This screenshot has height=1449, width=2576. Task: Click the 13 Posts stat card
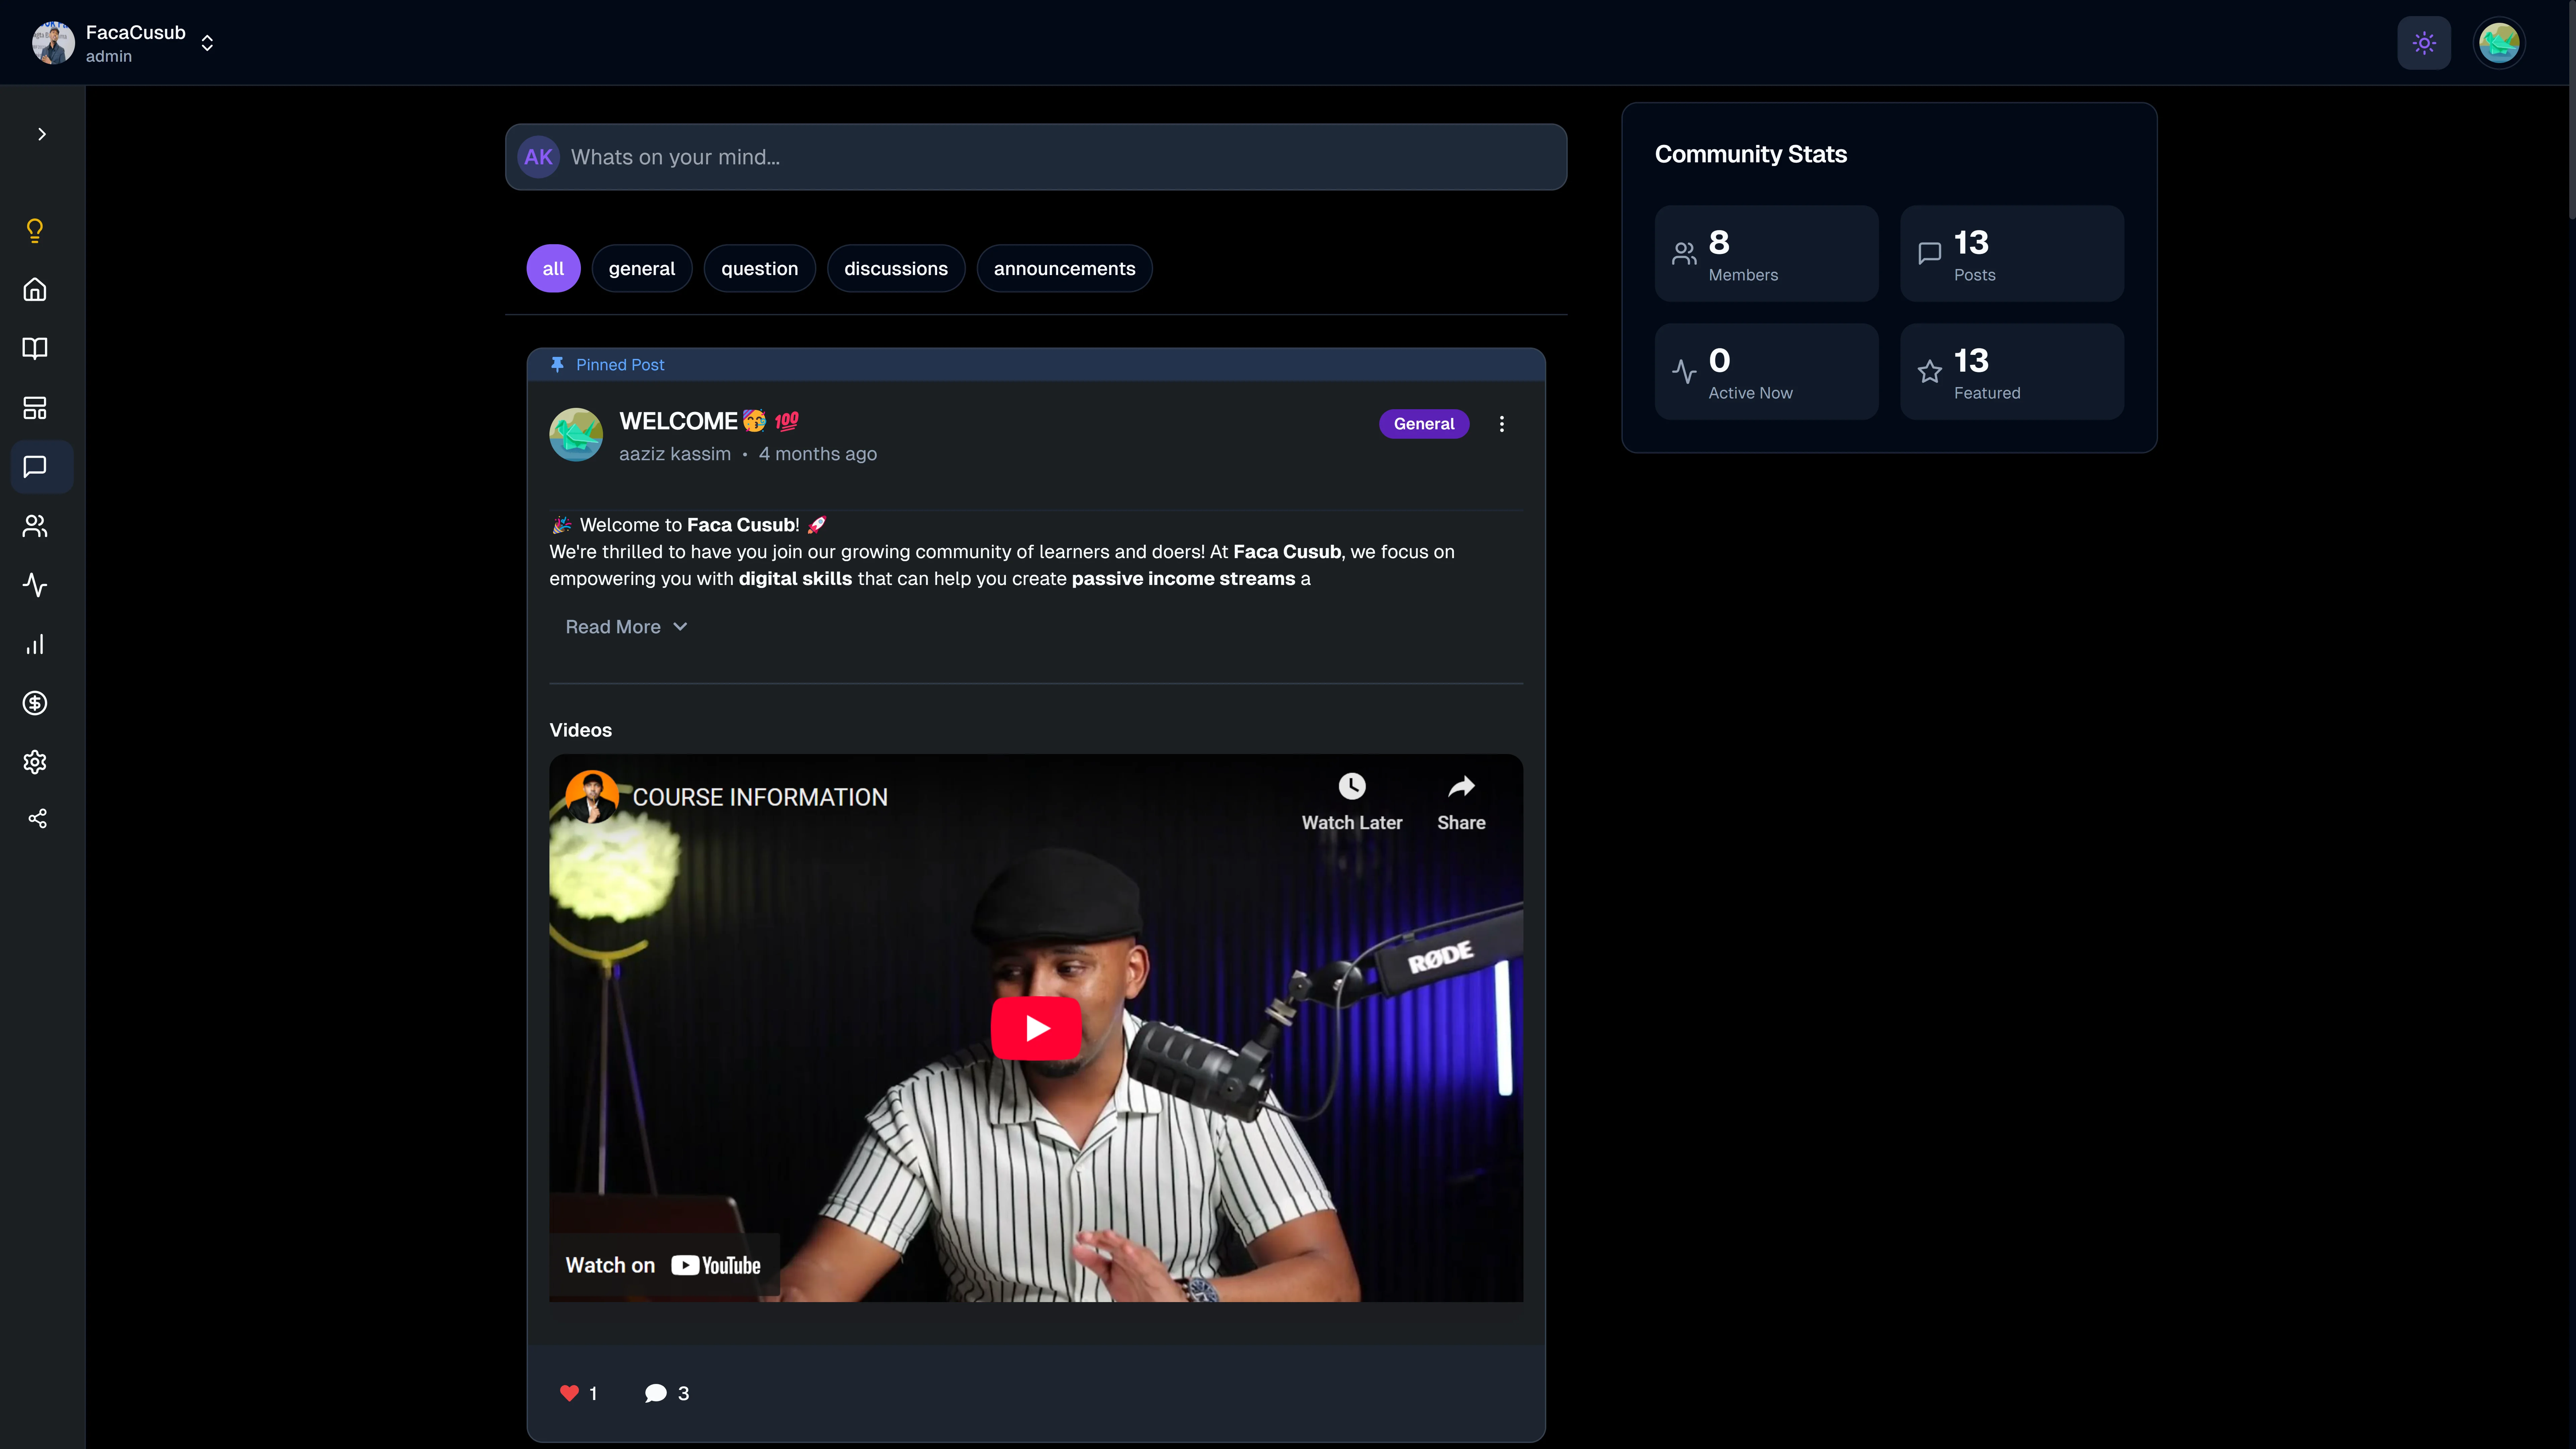pos(2012,254)
